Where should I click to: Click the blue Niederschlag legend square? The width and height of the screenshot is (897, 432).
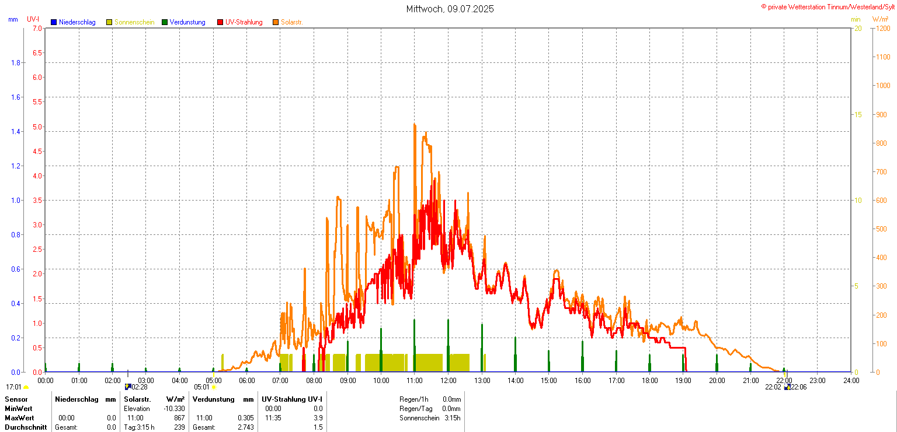click(x=54, y=22)
